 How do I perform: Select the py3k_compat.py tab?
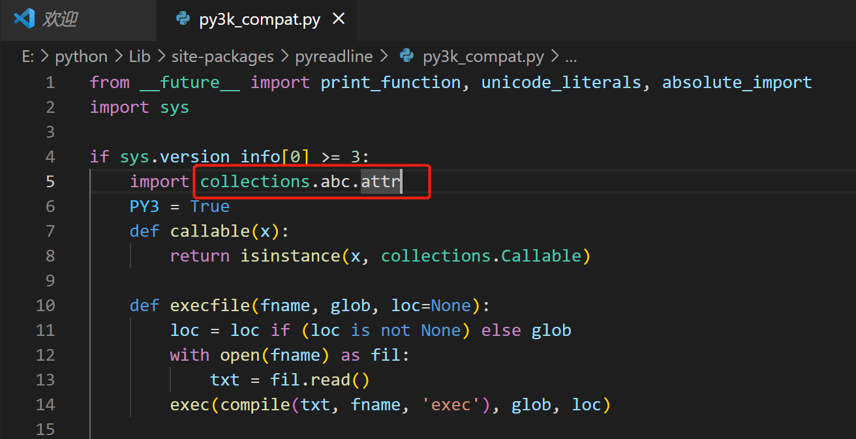coord(259,19)
